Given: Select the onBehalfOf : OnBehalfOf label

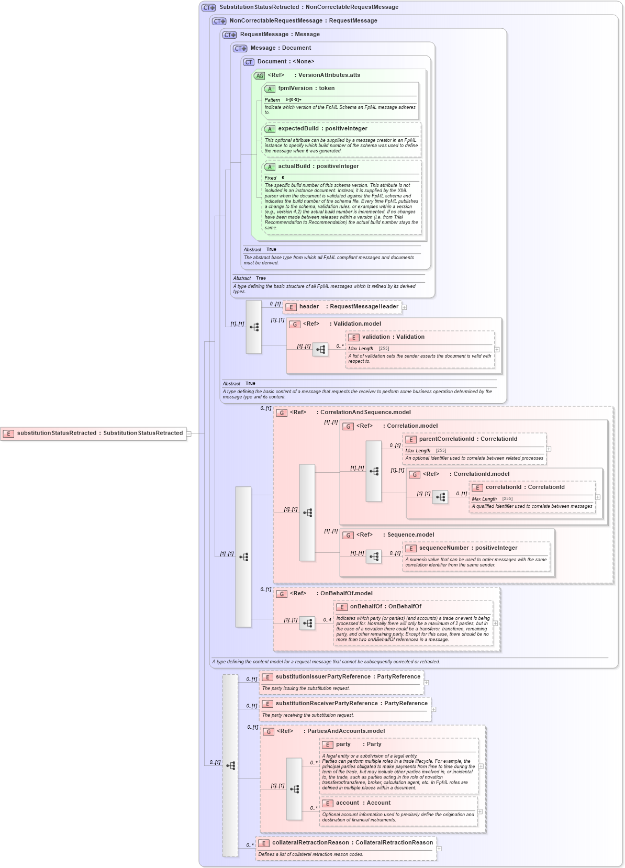Looking at the screenshot, I should [385, 607].
